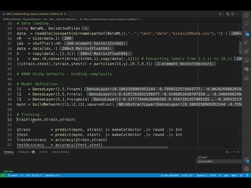Close the terminal panel
The width and height of the screenshot is (251, 188).
[x=238, y=152]
